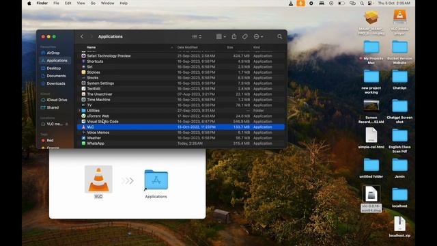Sort by the Size column header
Viewport: 437px width, 246px height.
pyautogui.click(x=229, y=47)
